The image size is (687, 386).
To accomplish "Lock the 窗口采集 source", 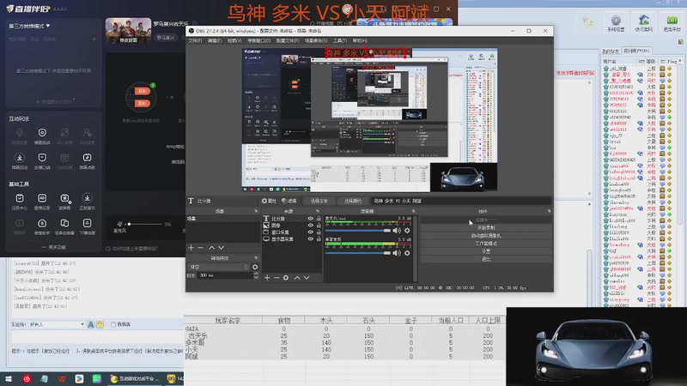I will [x=319, y=232].
